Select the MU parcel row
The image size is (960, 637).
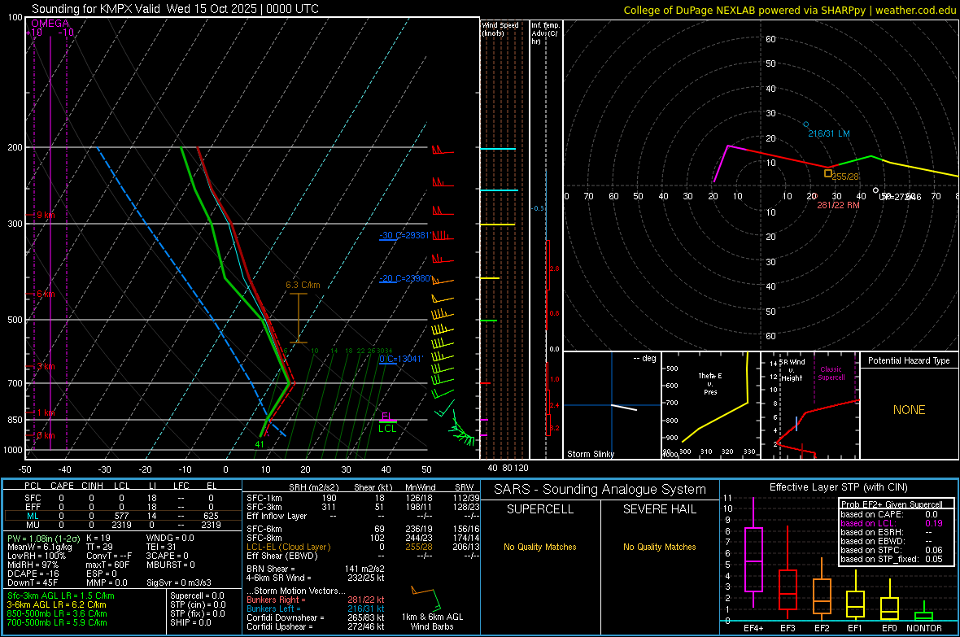pos(121,525)
